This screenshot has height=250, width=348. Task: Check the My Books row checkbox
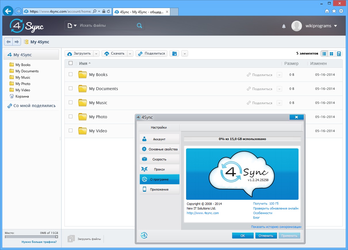click(71, 74)
